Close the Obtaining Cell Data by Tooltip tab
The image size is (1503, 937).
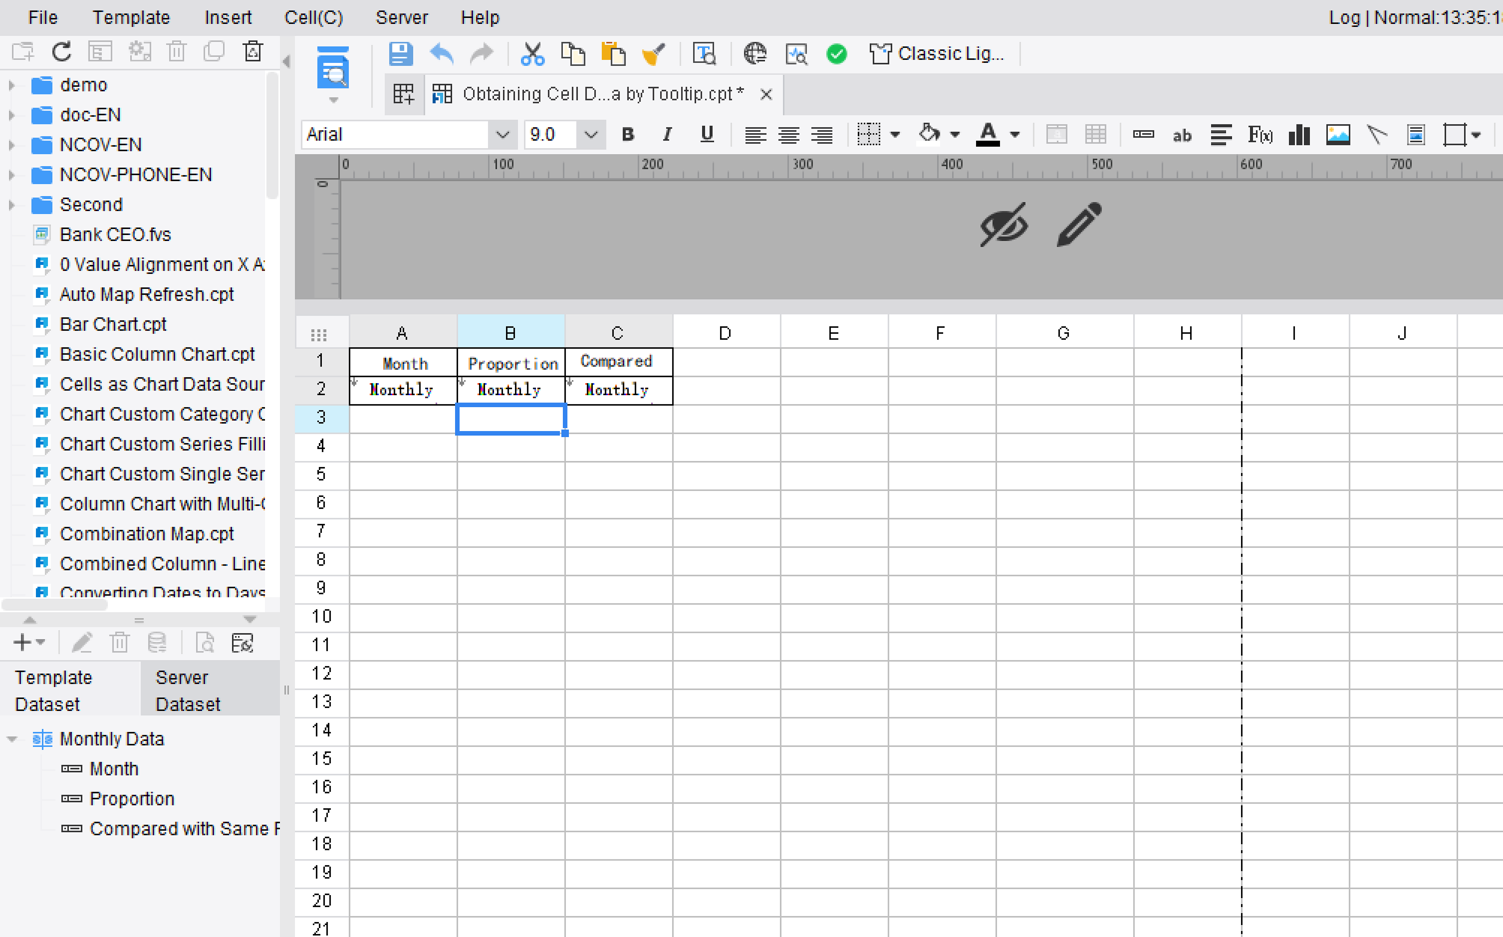click(766, 94)
